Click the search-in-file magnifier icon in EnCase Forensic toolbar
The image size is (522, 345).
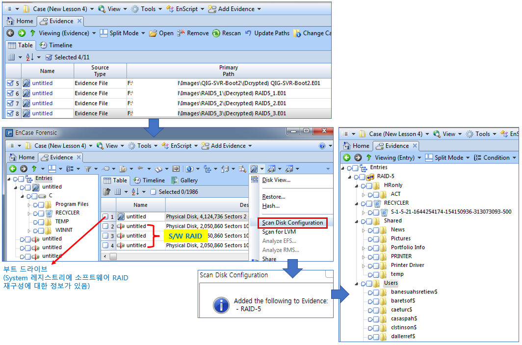point(242,169)
